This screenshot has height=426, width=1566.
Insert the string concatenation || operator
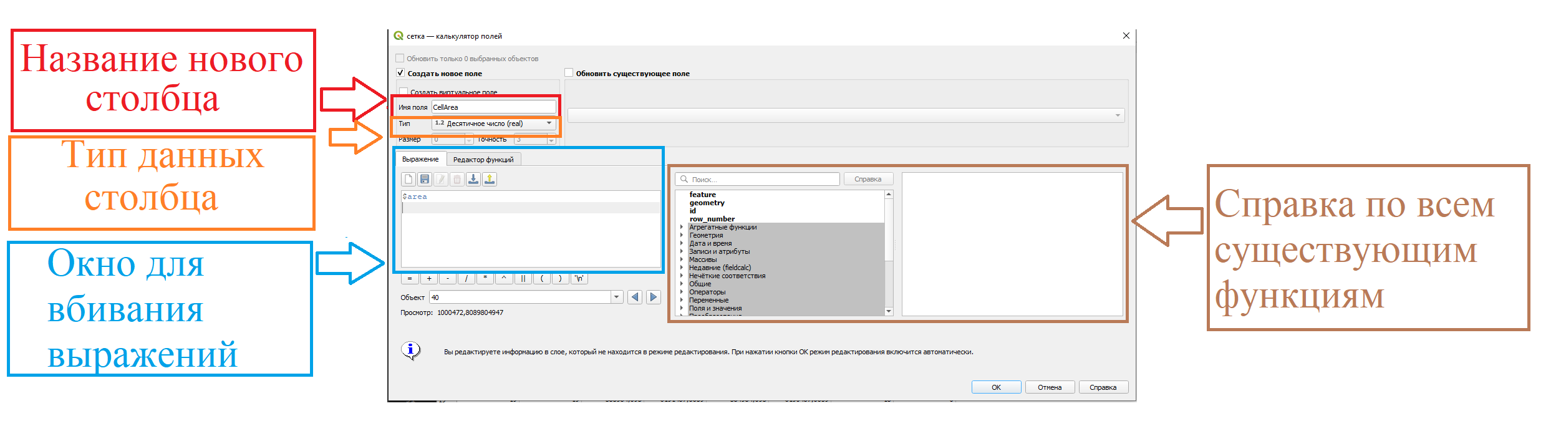[x=523, y=279]
